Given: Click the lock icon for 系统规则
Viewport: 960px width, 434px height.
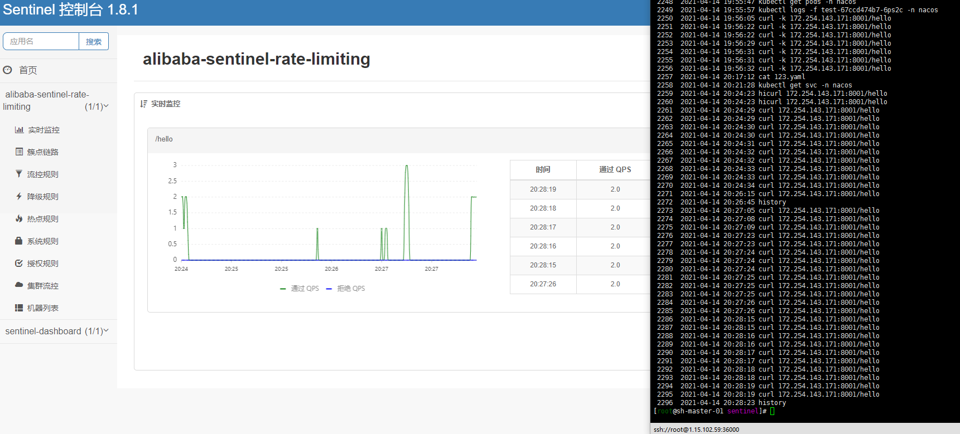Looking at the screenshot, I should pos(19,241).
